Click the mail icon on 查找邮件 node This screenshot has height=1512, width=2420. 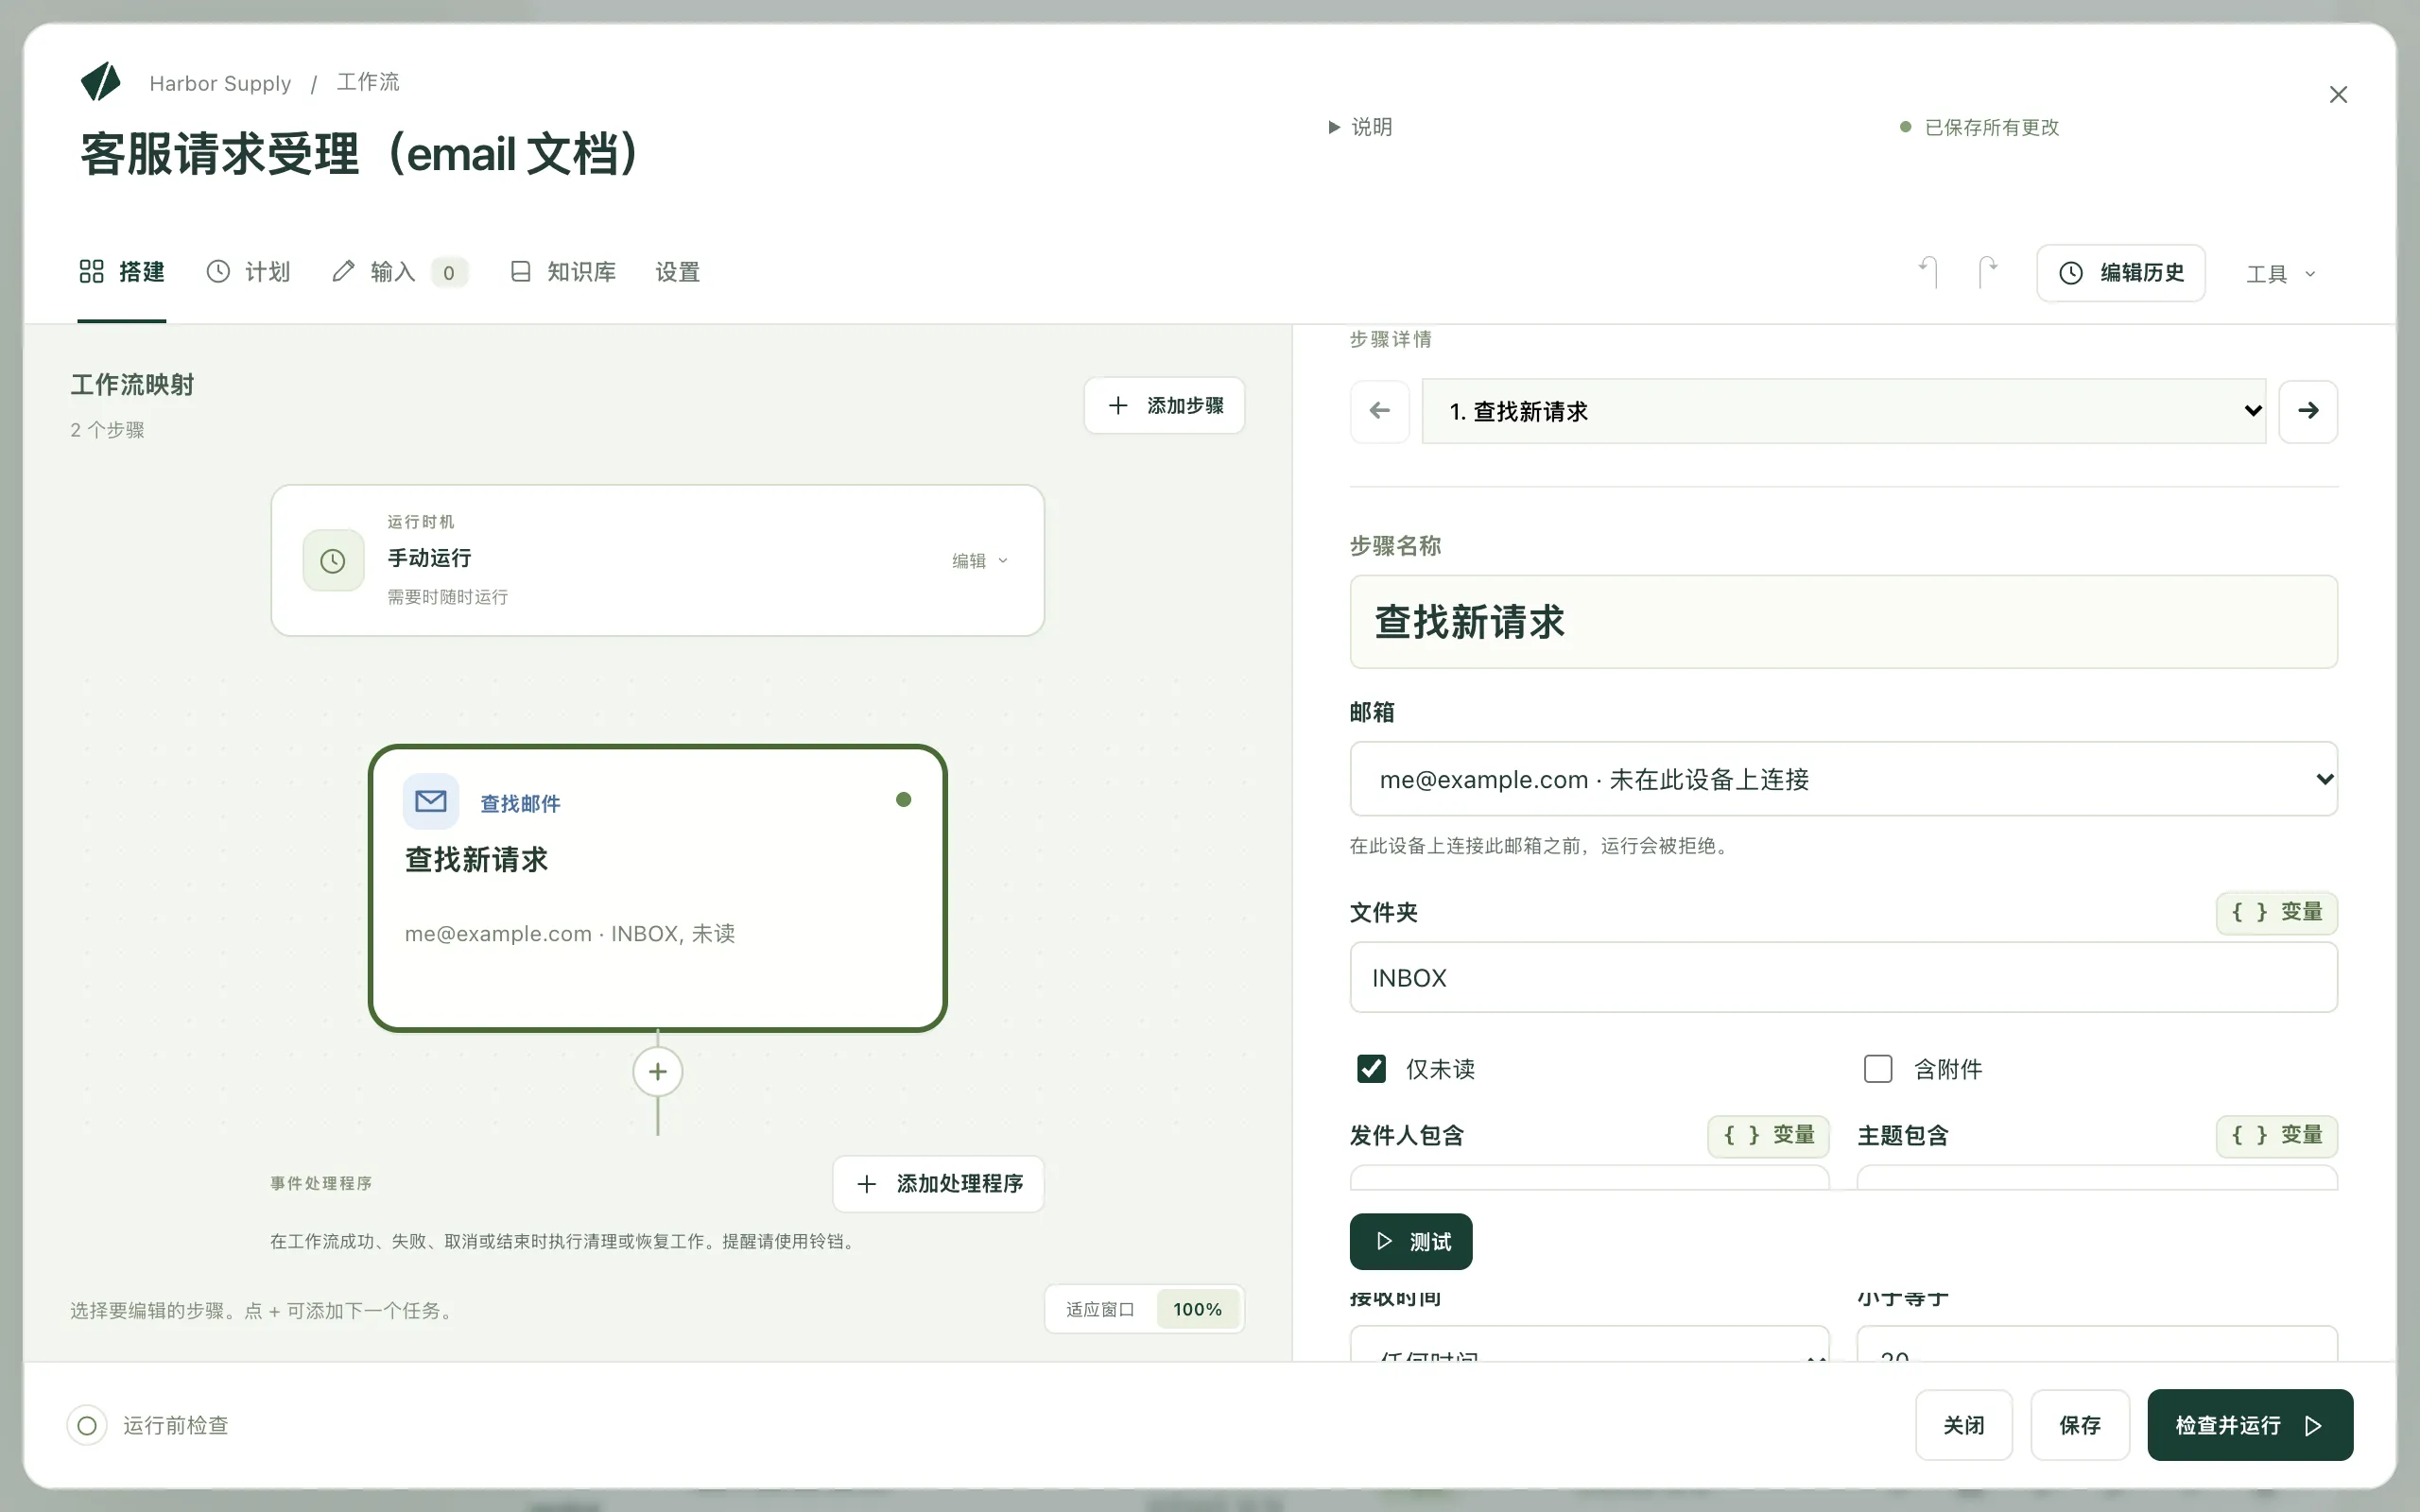click(x=431, y=801)
